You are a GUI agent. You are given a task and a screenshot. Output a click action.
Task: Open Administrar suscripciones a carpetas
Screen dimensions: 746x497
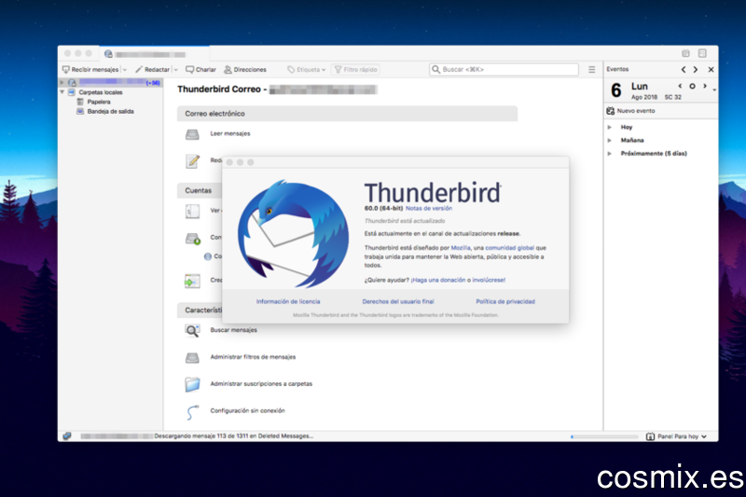tap(261, 383)
